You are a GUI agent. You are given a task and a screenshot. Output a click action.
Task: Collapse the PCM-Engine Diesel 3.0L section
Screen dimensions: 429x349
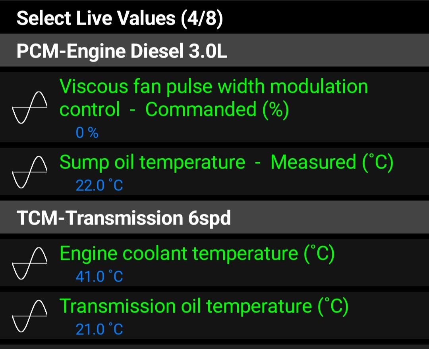tap(214, 50)
